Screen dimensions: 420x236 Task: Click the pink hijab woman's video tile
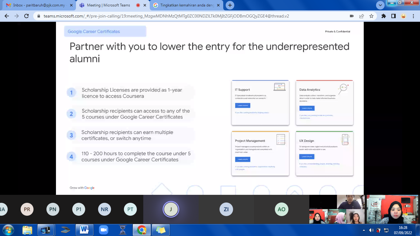337,217
